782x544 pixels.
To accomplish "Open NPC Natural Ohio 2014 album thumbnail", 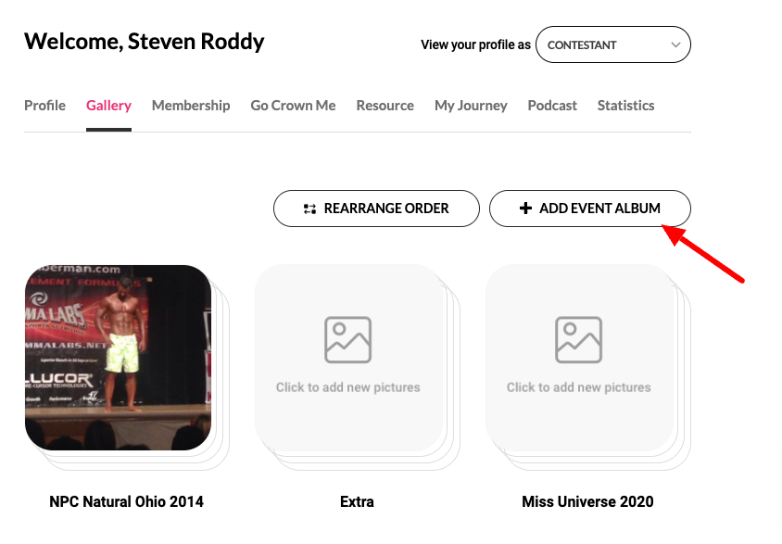I will (x=119, y=358).
